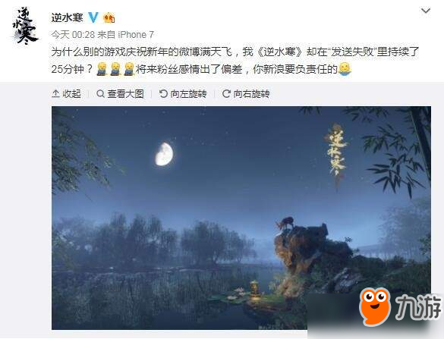Image resolution: width=444 pixels, height=339 pixels.
Task: Open the 逆水寒 profile avatar
Action: 24,26
